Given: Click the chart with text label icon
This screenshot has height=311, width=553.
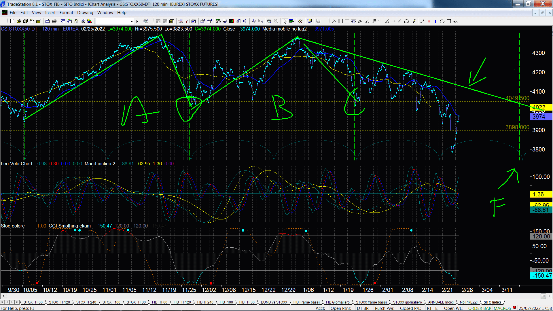Looking at the screenshot, I should click(x=291, y=21).
